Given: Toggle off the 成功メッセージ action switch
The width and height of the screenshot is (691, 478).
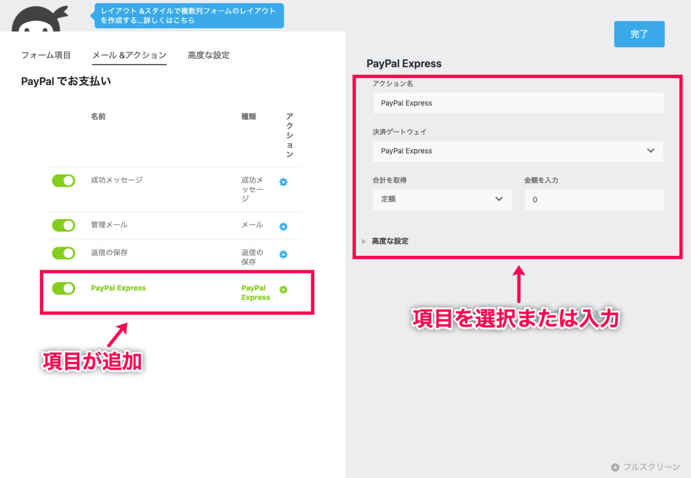Looking at the screenshot, I should tap(63, 181).
